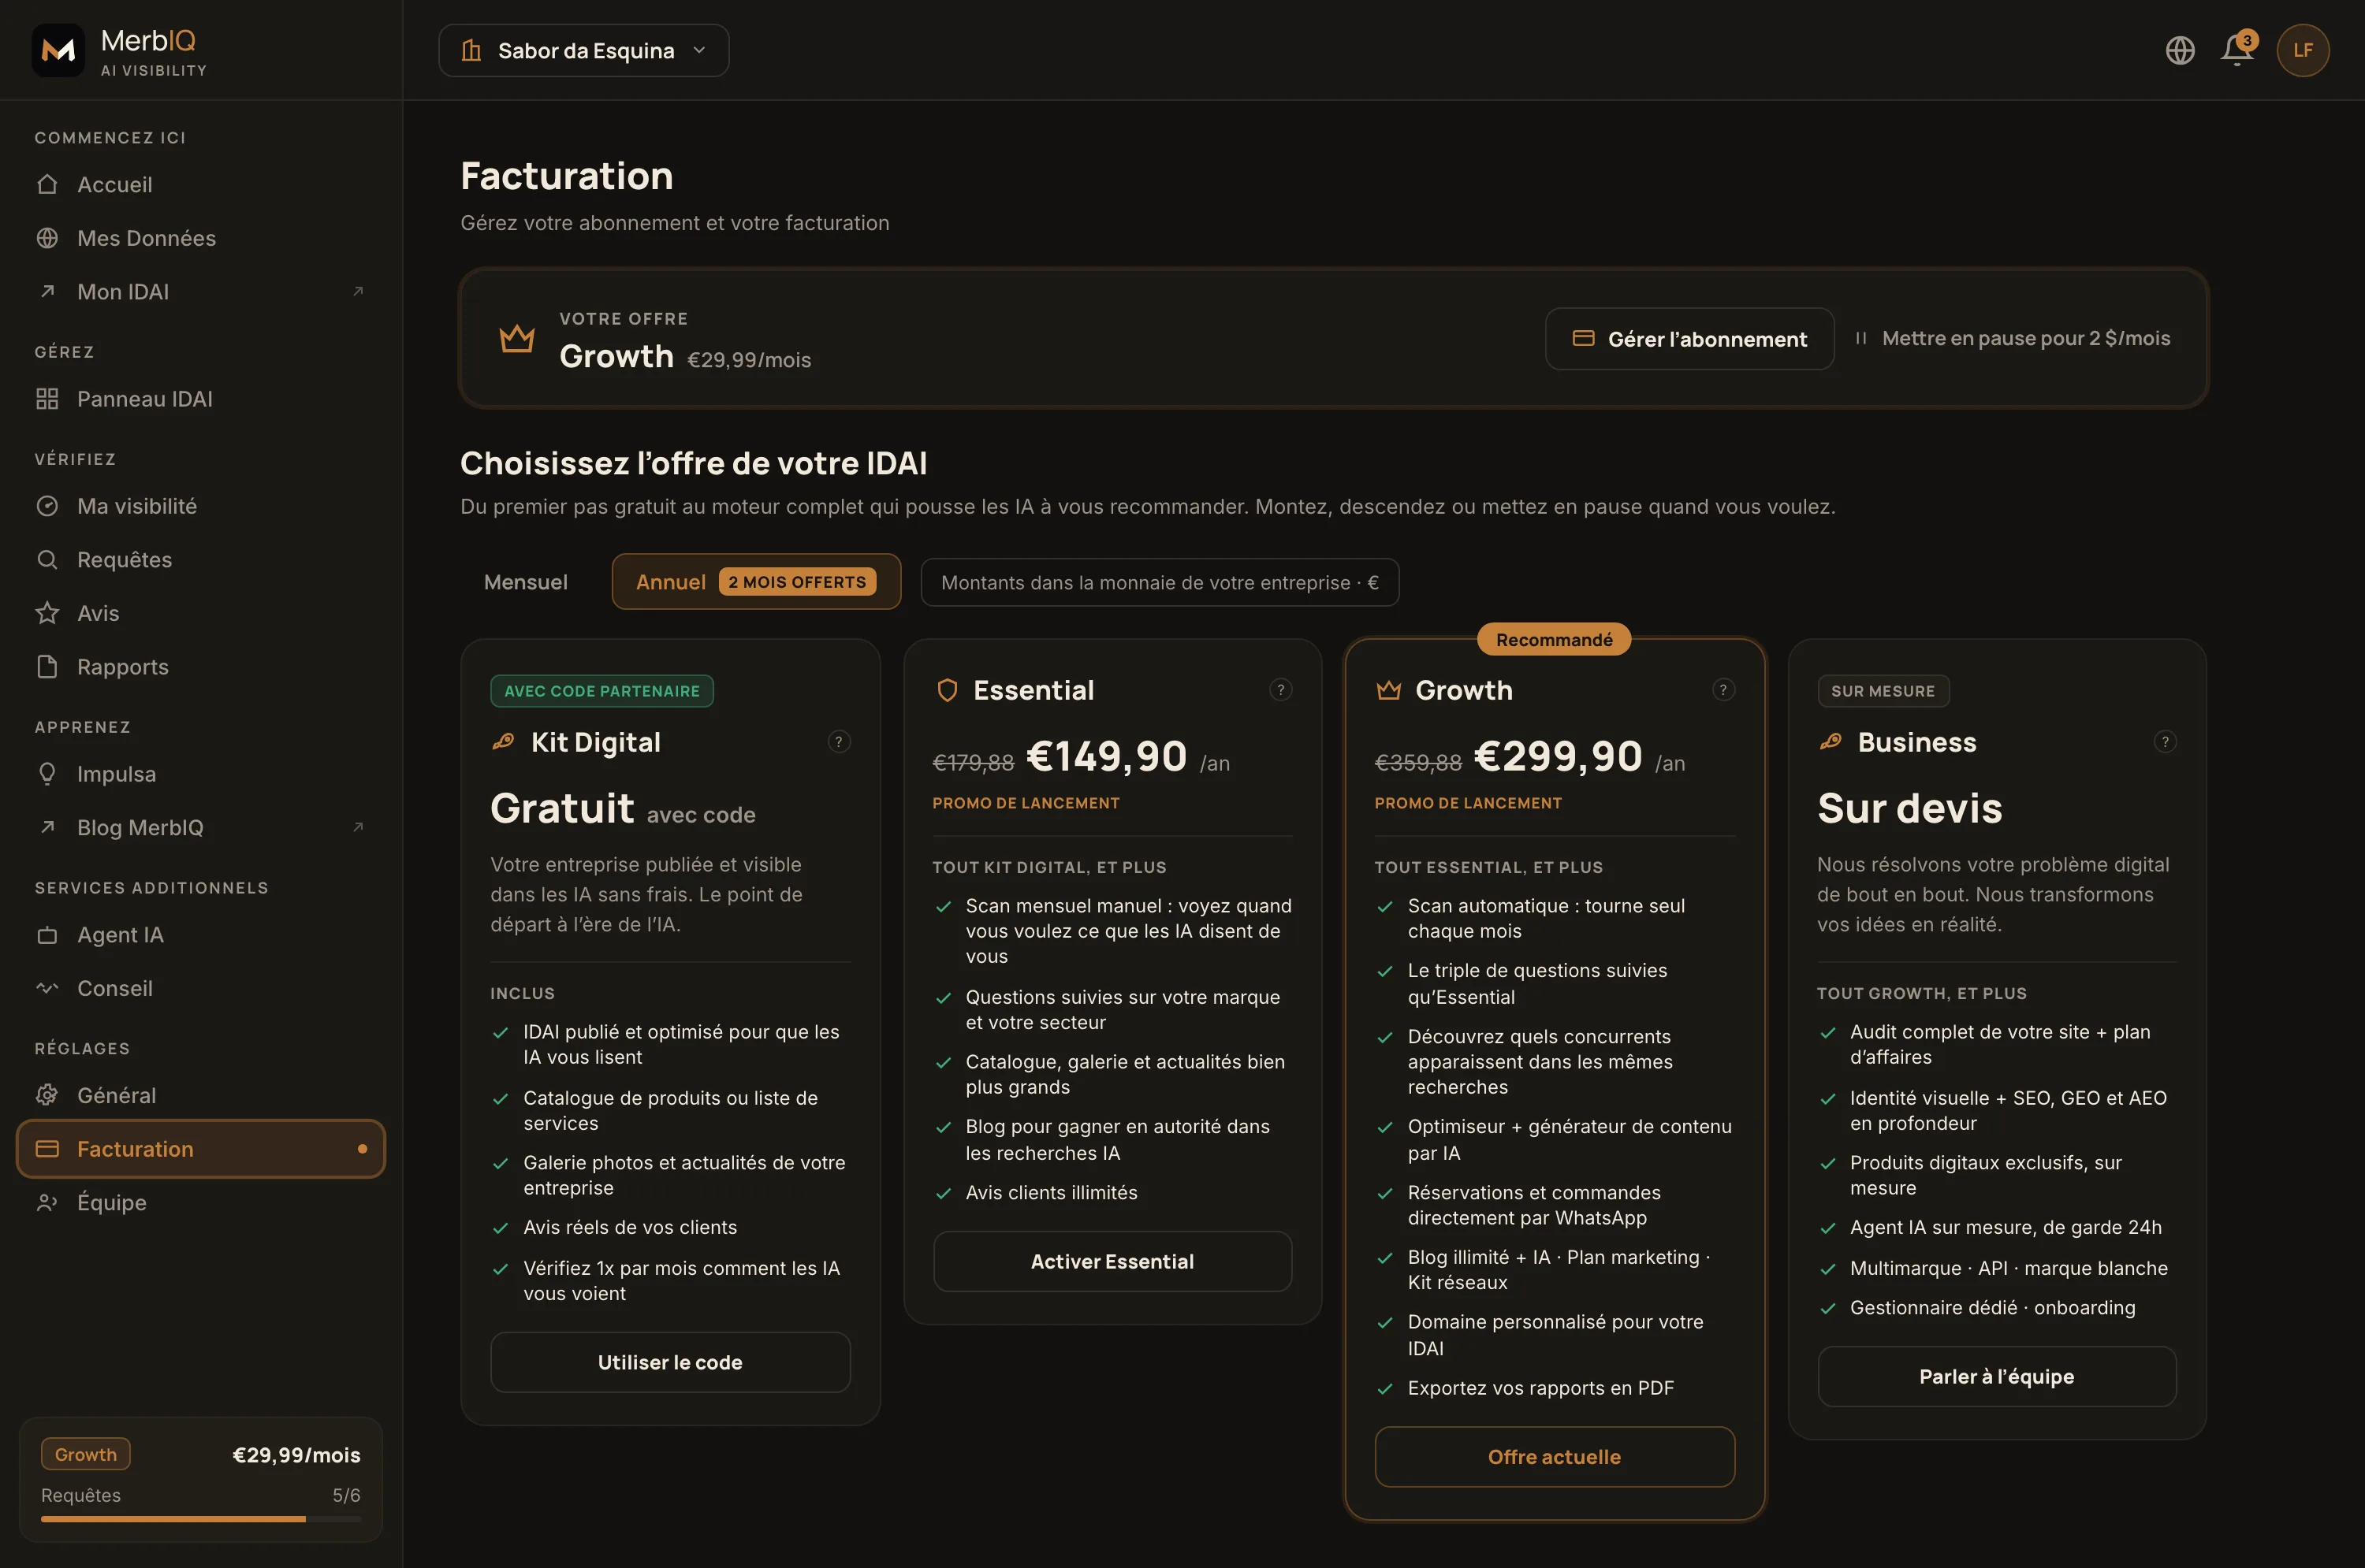Open Impulsa under Apprenez
The height and width of the screenshot is (1568, 2365).
pyautogui.click(x=201, y=774)
